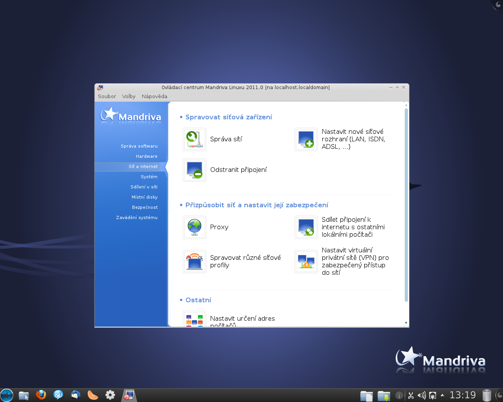Select the Bezpečnost category
This screenshot has width=503, height=402.
145,207
